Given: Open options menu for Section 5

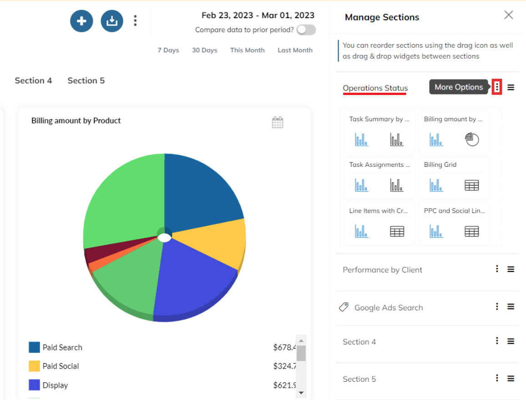Looking at the screenshot, I should (497, 378).
